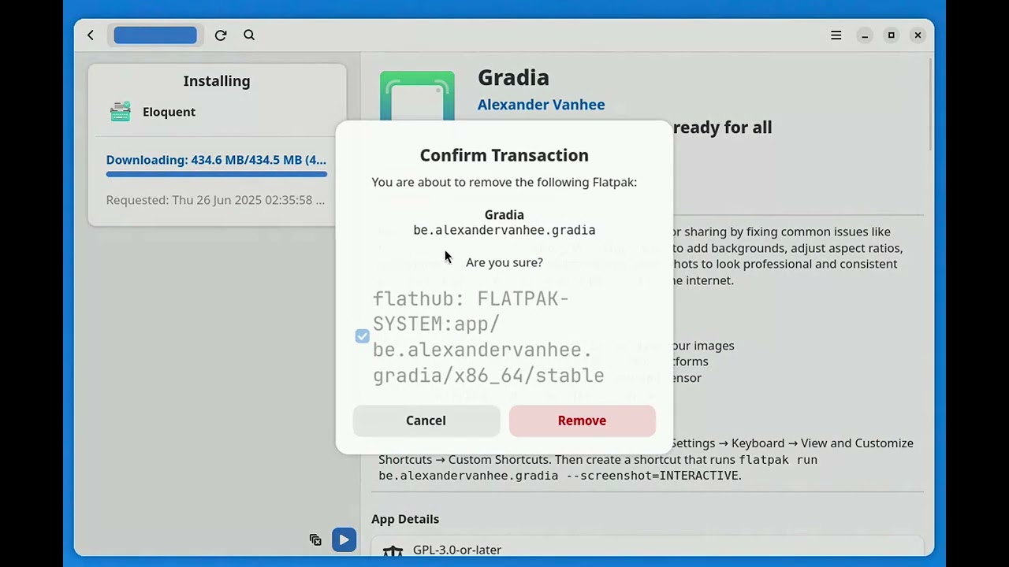Click the Eloquent label in Installing panel
The image size is (1009, 567).
[x=169, y=112]
